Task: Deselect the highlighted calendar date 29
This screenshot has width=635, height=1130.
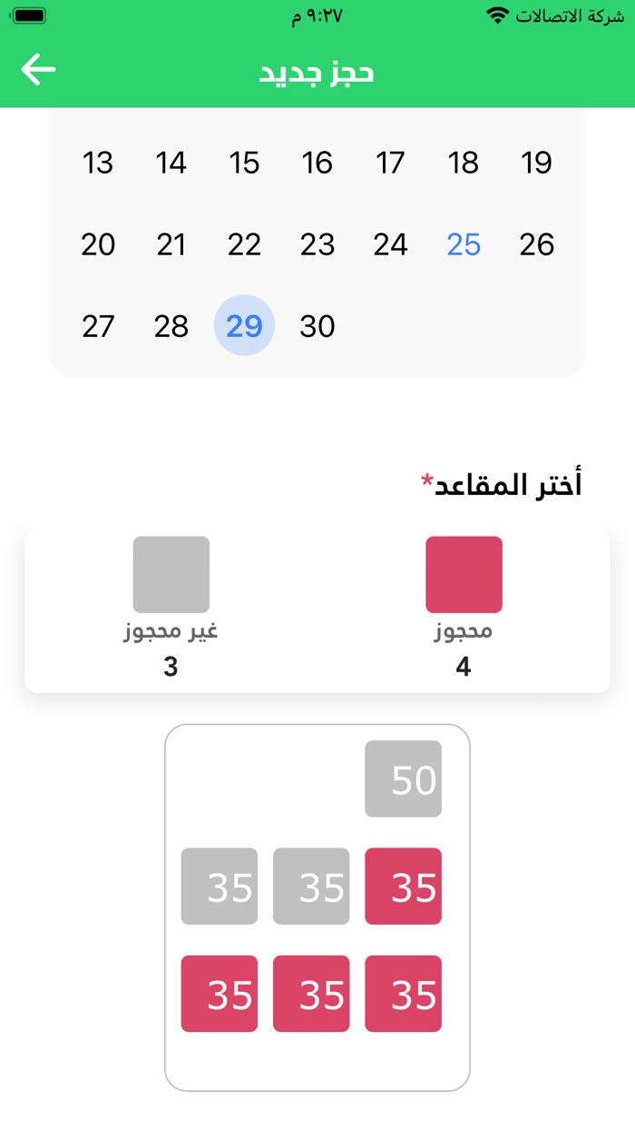Action: (x=243, y=325)
